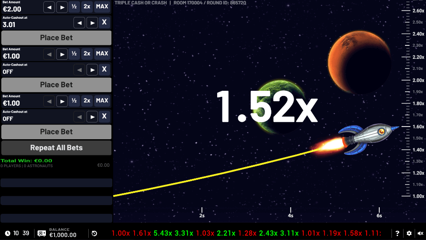The image size is (426, 240).
Task: Decrease the second bet amount
Action: tap(49, 54)
